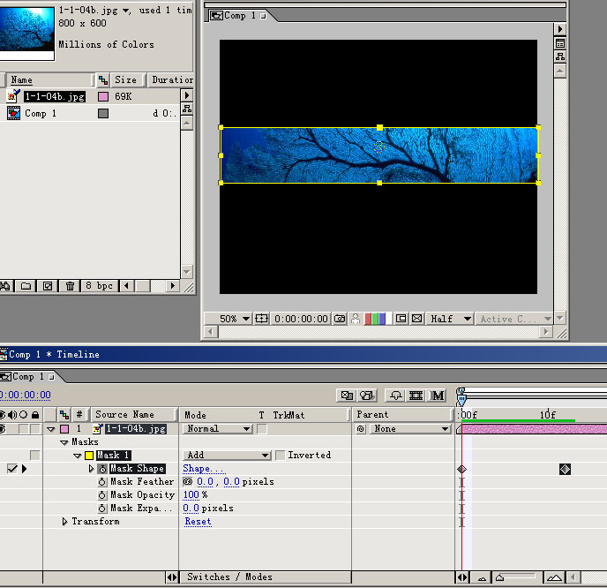Check the Inverted mask checkbox
607x588 pixels.
click(x=280, y=456)
